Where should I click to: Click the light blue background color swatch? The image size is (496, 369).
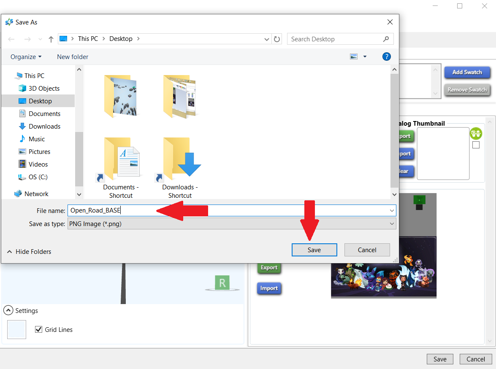pos(17,329)
